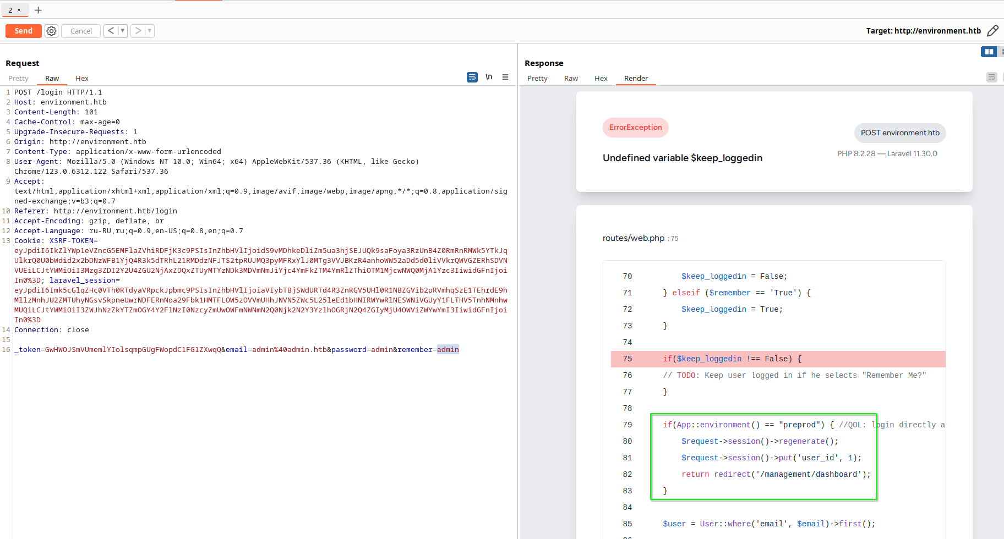The width and height of the screenshot is (1004, 539).
Task: Click the Accept-Language header line
Action: 129,230
